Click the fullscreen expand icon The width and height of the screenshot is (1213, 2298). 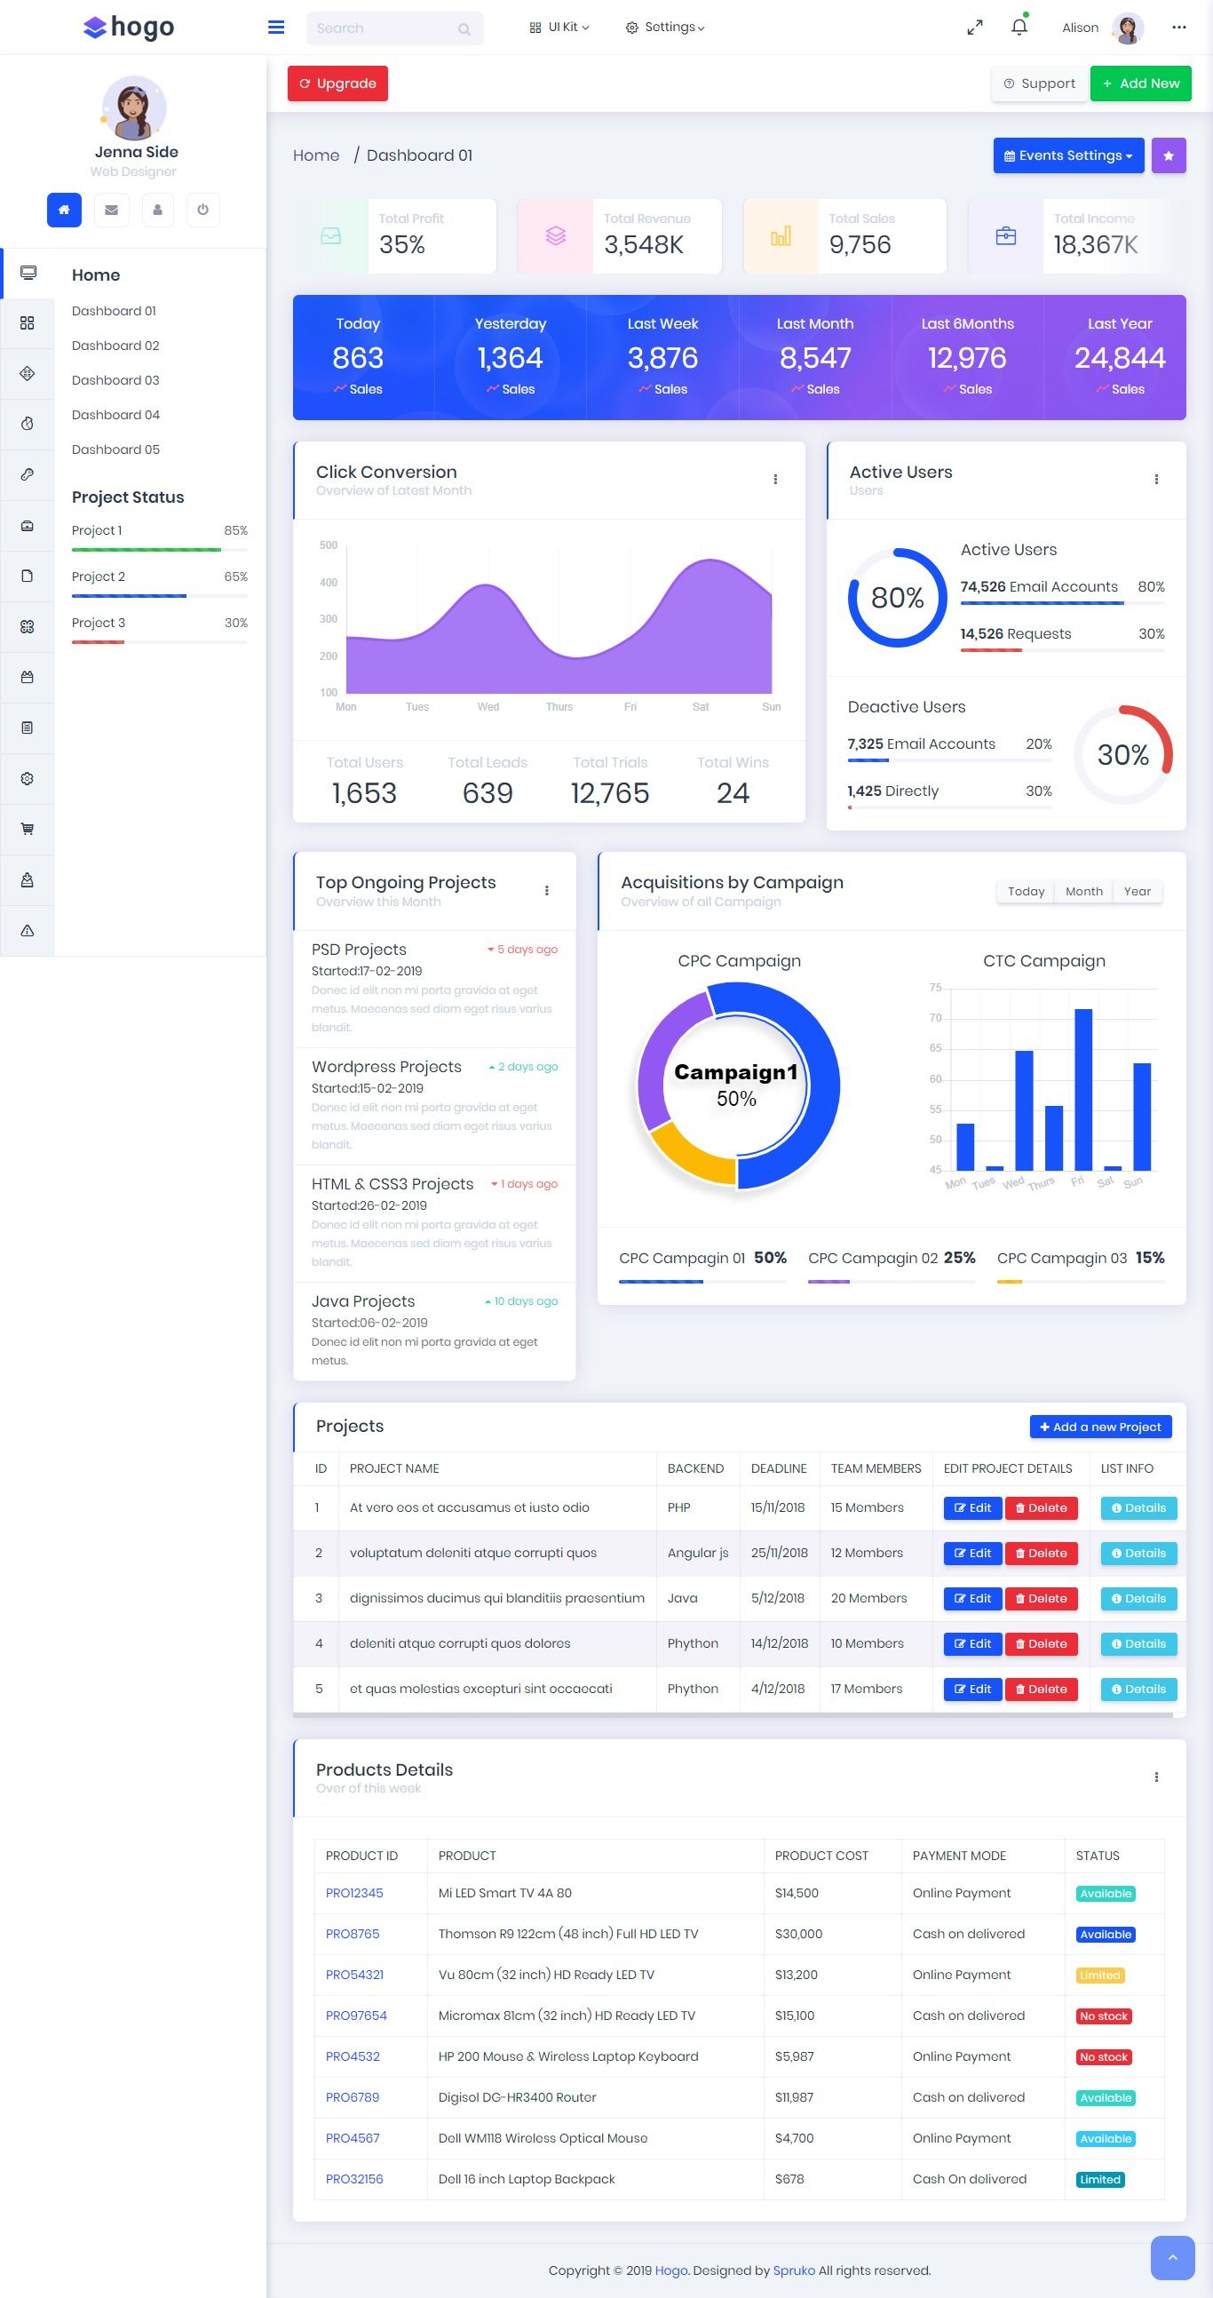974,28
